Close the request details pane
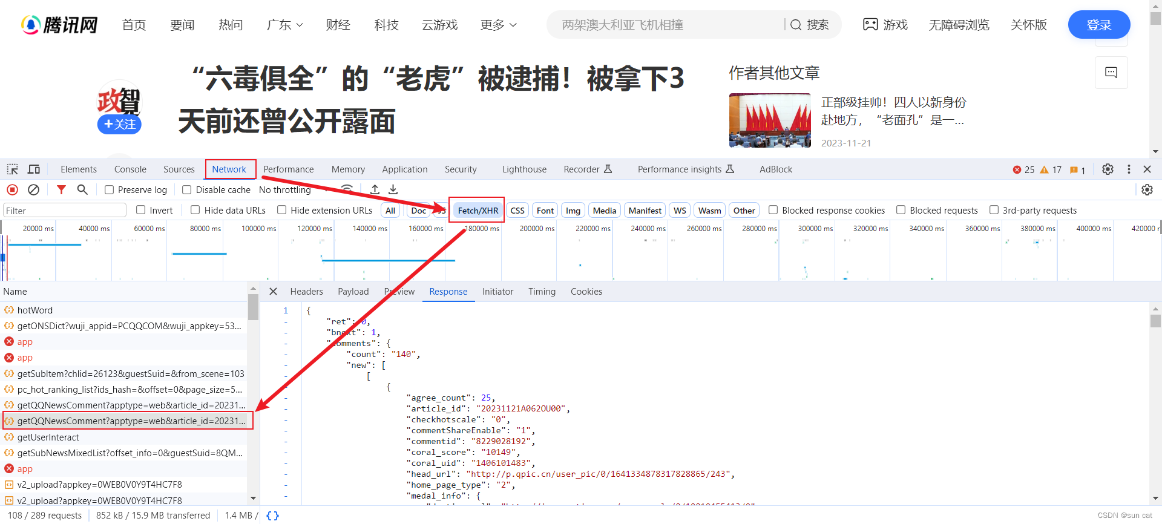The image size is (1162, 524). pyautogui.click(x=273, y=292)
